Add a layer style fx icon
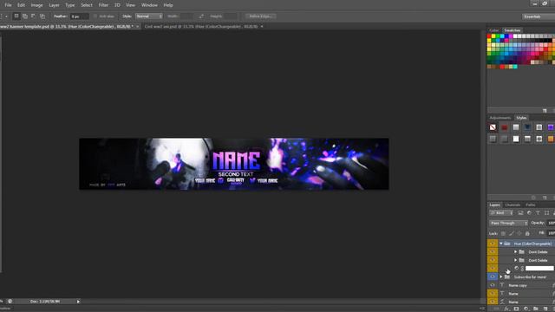This screenshot has width=555, height=312. 506,309
